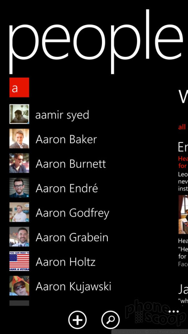Select Aaron Kujawski's profile photo
The width and height of the screenshot is (188, 334).
point(19,286)
